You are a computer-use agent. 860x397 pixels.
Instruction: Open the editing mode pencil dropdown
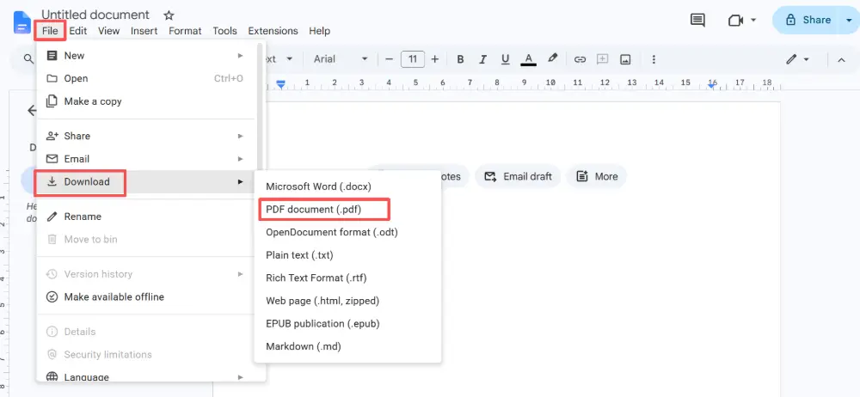coord(797,59)
